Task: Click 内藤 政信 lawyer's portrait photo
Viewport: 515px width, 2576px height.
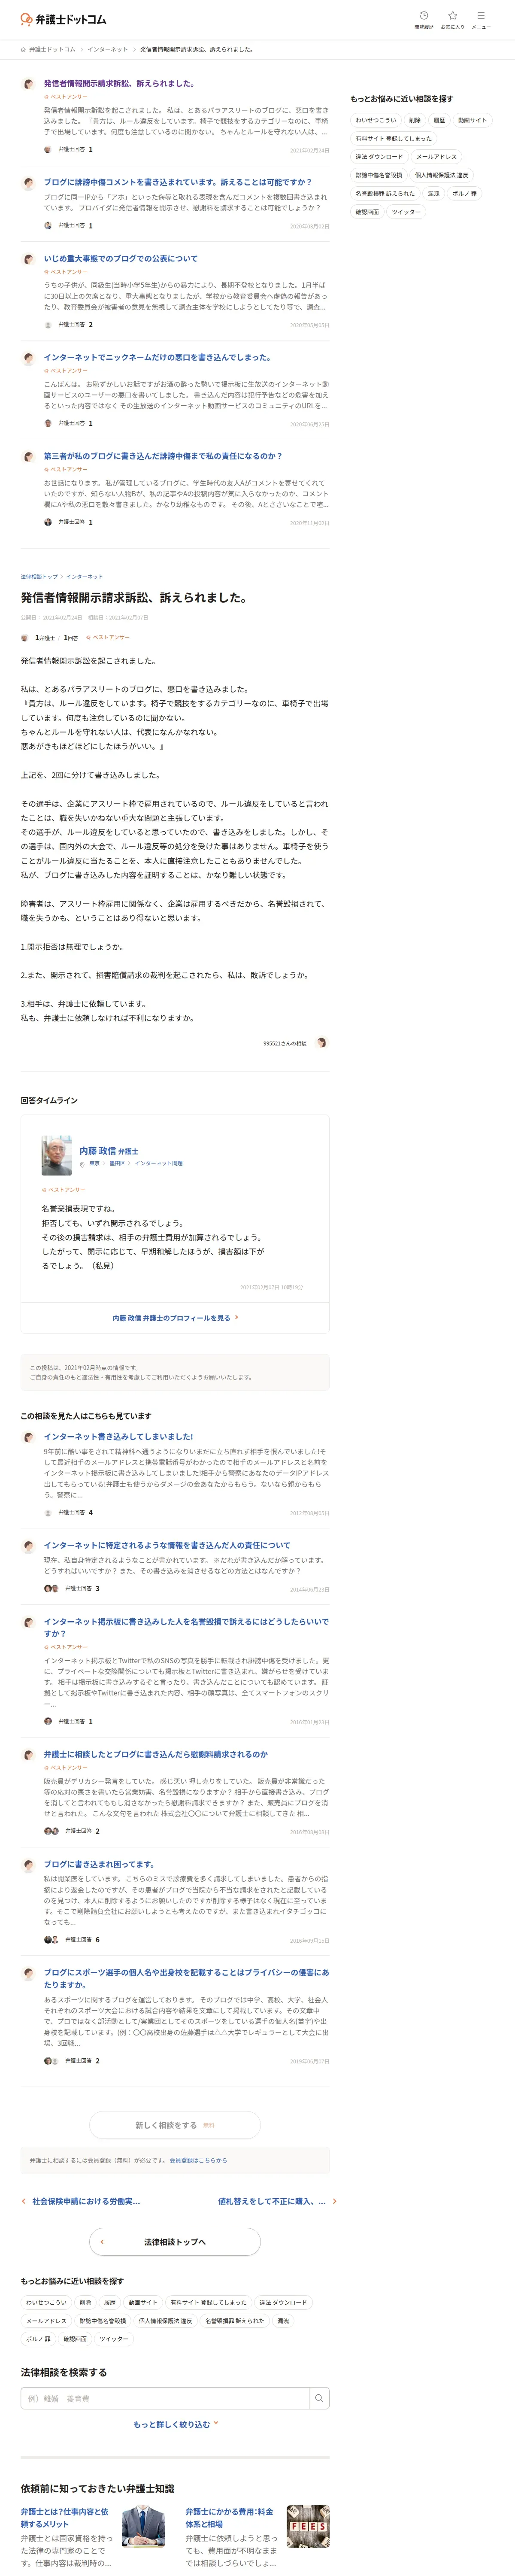Action: [x=56, y=1155]
